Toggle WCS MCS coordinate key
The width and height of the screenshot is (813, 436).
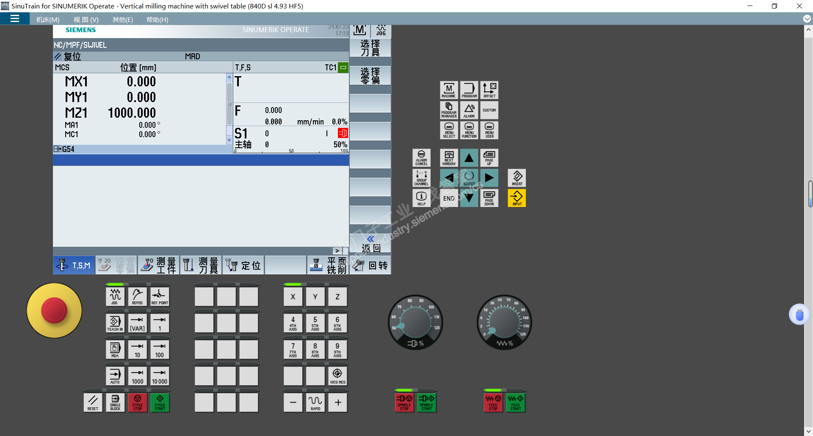coord(337,376)
